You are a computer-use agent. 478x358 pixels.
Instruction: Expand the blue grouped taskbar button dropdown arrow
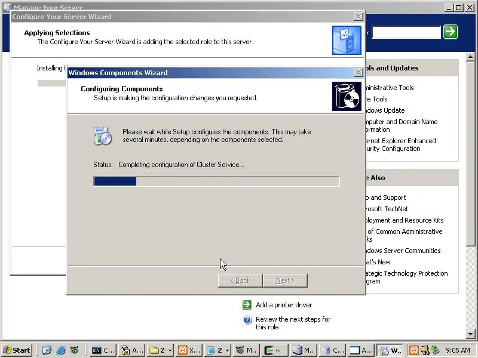tap(228, 350)
